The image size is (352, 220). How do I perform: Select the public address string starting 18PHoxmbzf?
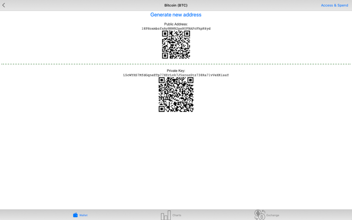pyautogui.click(x=176, y=29)
